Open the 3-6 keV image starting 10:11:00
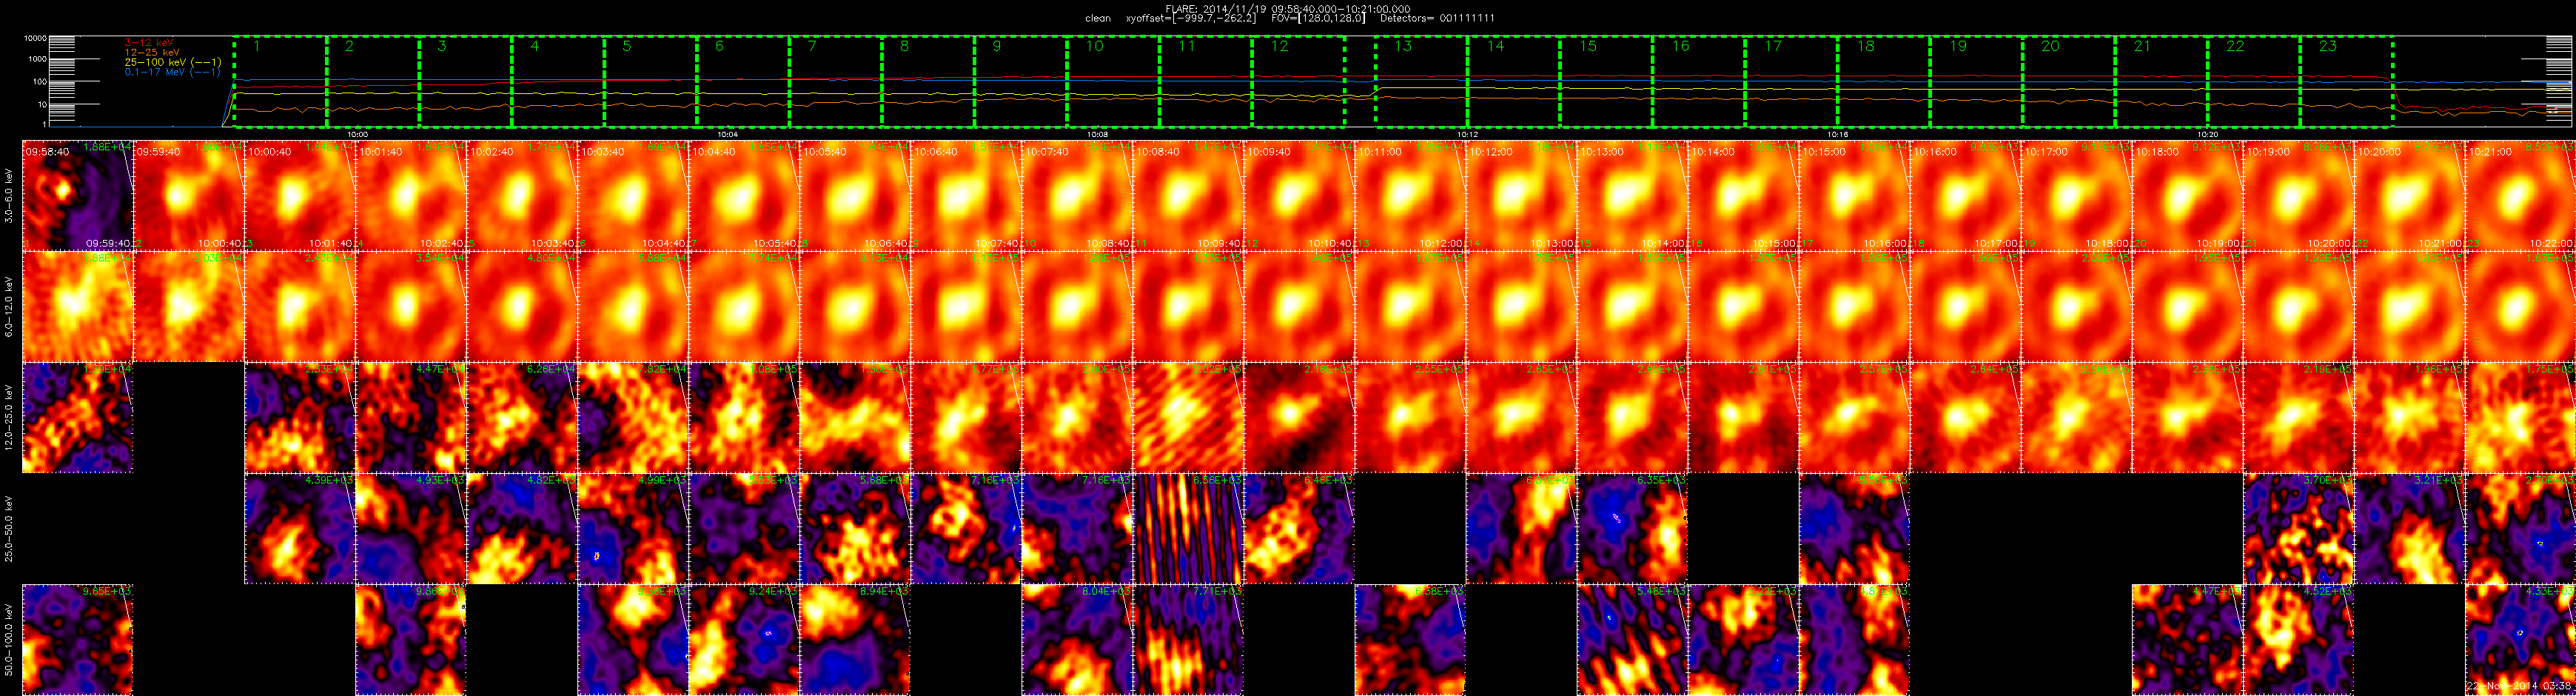Viewport: 2576px width, 696px height. pos(1410,195)
